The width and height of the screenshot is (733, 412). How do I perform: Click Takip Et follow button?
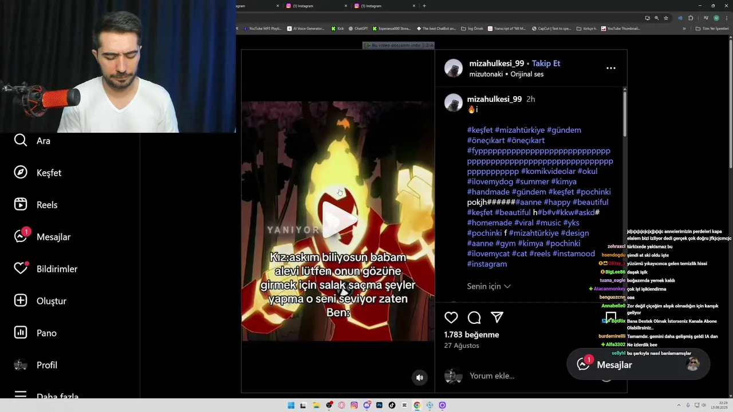click(x=546, y=64)
